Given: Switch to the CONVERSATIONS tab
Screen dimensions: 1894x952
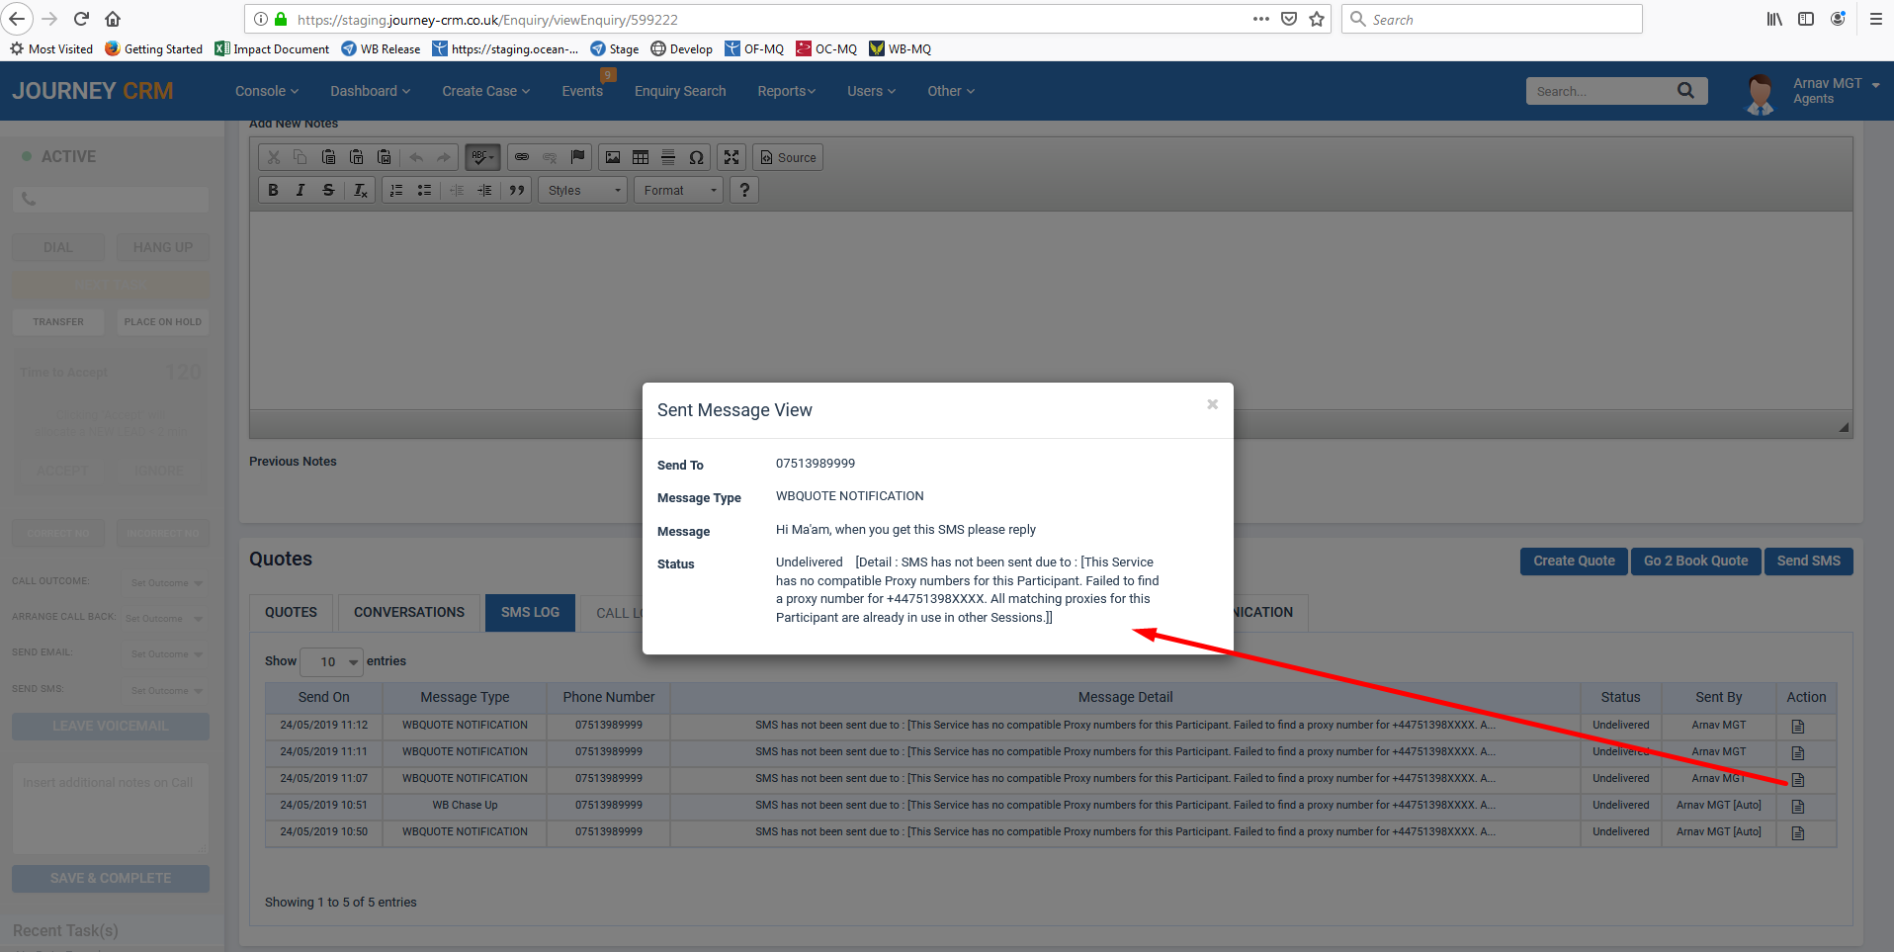Looking at the screenshot, I should click(x=409, y=613).
